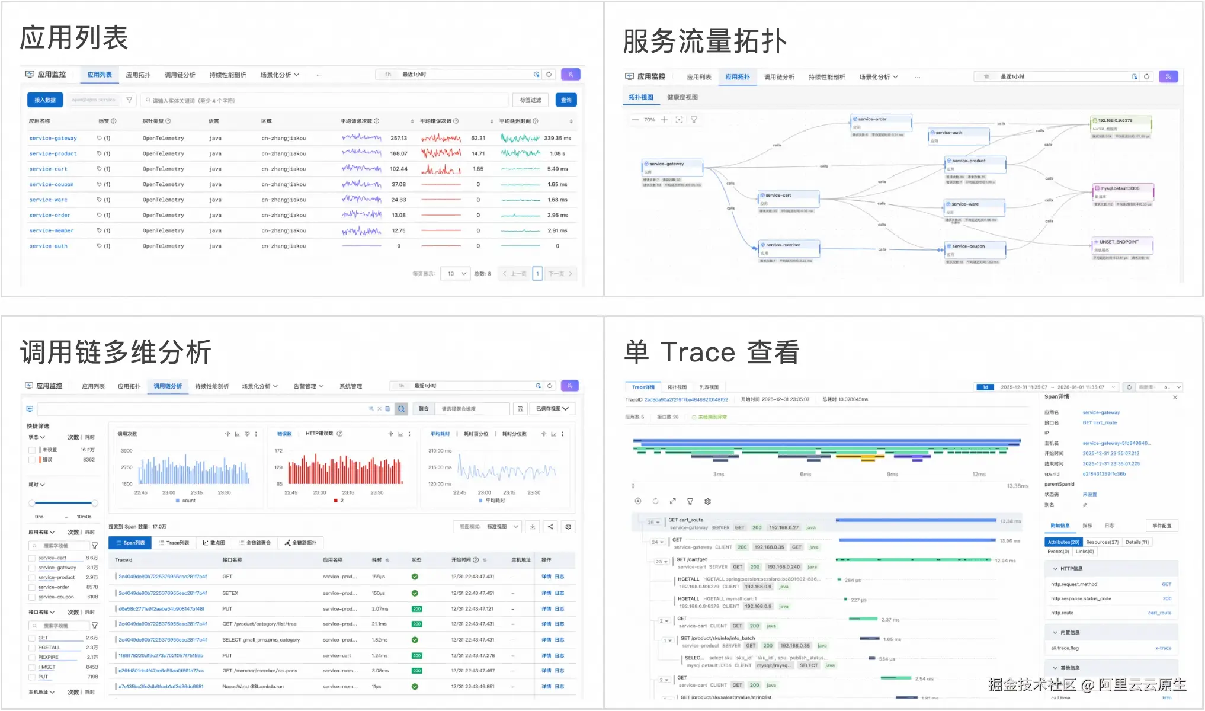Screen dimensions: 1205x711
Task: Click the share icon above the span list
Action: (x=550, y=527)
